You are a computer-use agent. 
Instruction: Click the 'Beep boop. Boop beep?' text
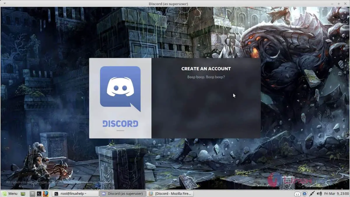click(206, 77)
